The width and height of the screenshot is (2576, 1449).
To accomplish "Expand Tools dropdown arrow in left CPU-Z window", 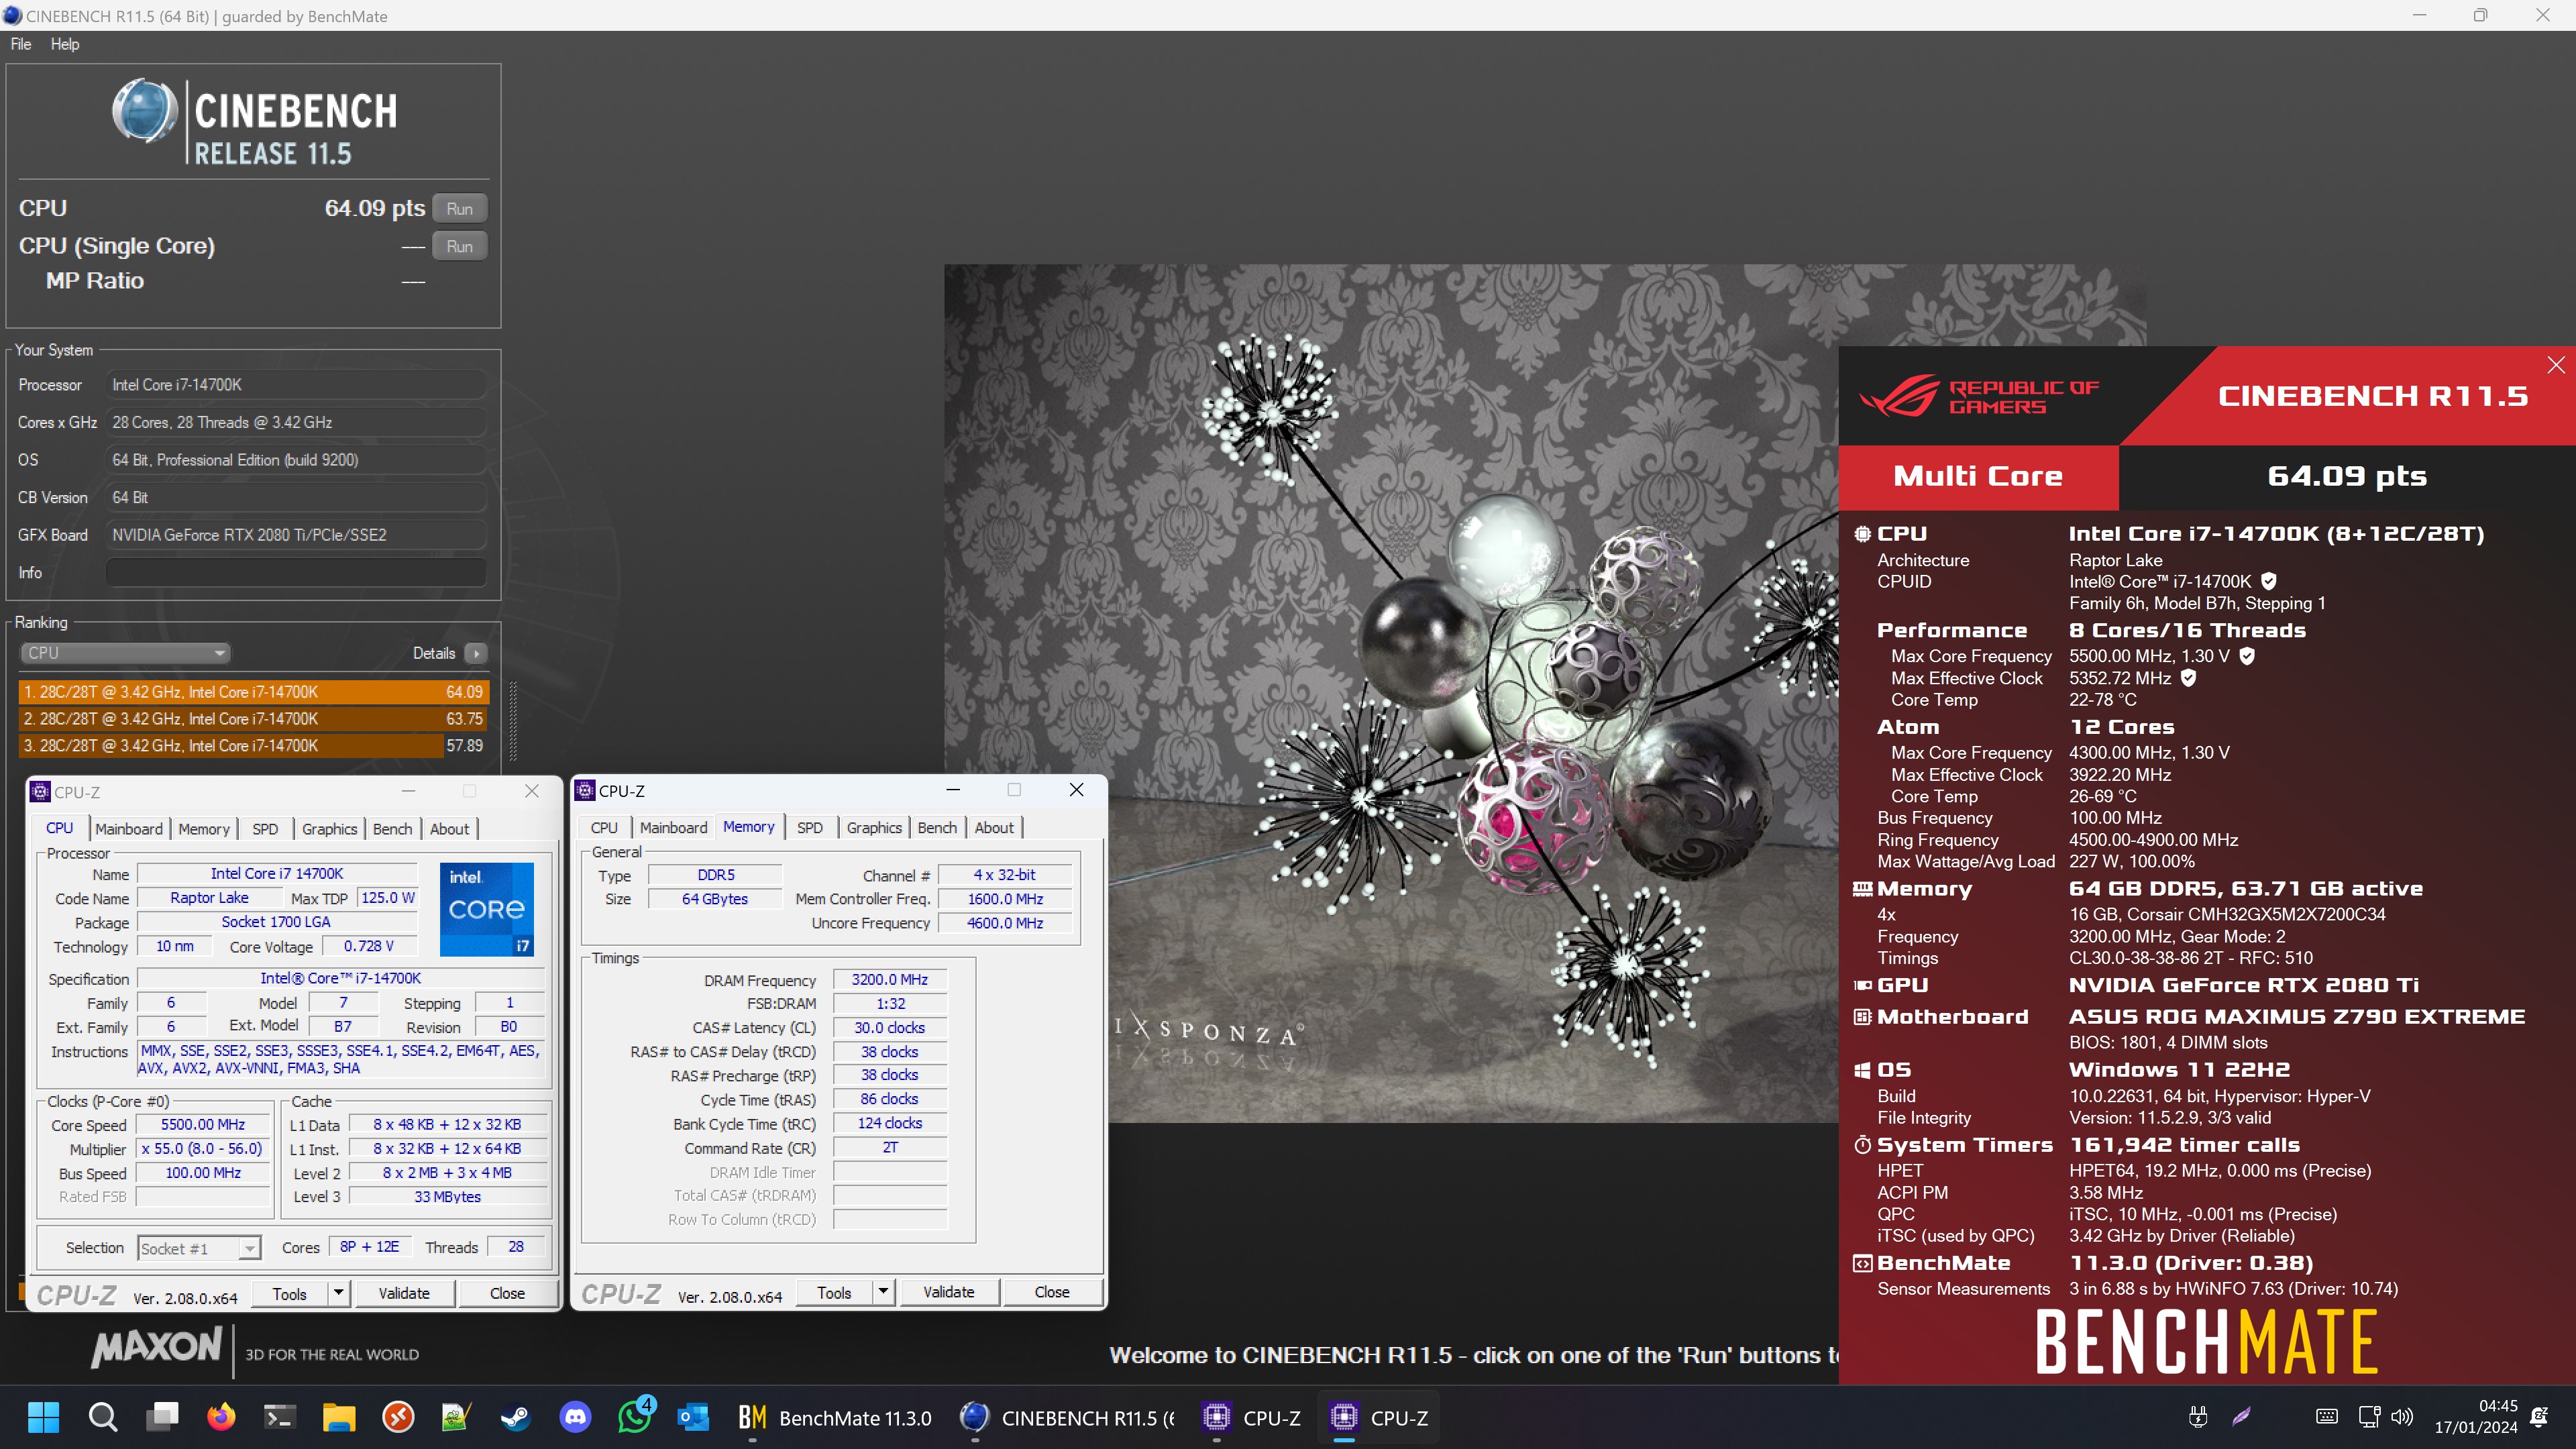I will 339,1294.
